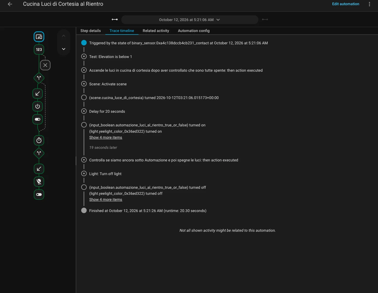Select the stopwatch delay node
Screen dimensions: 378x293
click(x=39, y=140)
